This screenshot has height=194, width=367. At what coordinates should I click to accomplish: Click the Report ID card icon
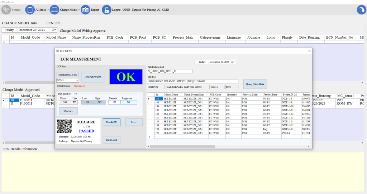(85, 10)
